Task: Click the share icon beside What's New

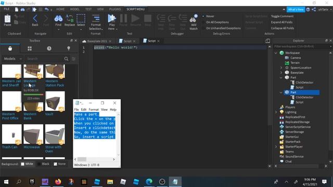Action: pyautogui.click(x=314, y=9)
